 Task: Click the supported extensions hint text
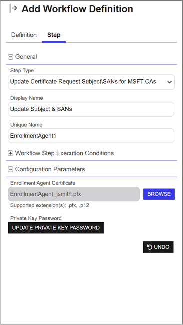(50, 206)
